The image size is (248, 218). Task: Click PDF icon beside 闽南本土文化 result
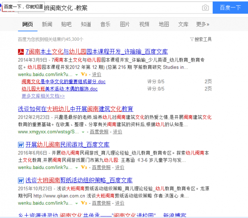pos(21,52)
